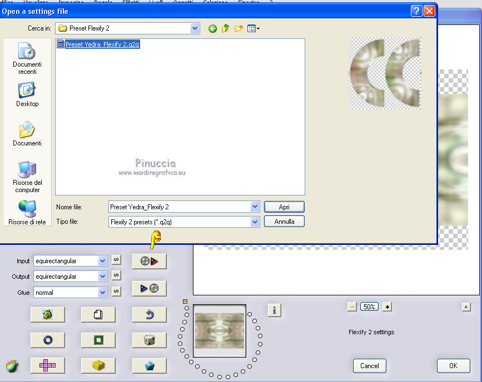482x382 pixels.
Task: Go up one folder level icon
Action: [x=225, y=28]
